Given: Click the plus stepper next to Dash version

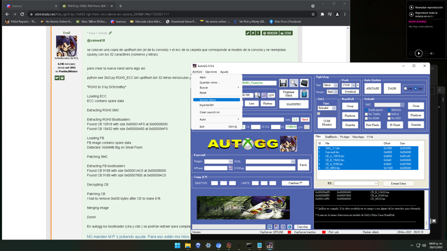Looking at the screenshot, I should (358, 85).
